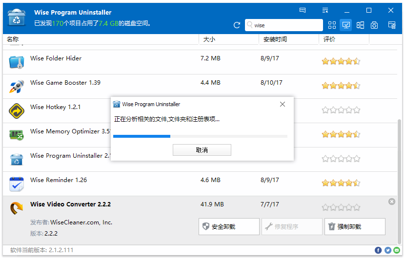Click the 安全卸载 safe uninstall button
The height and width of the screenshot is (258, 405).
pyautogui.click(x=229, y=227)
